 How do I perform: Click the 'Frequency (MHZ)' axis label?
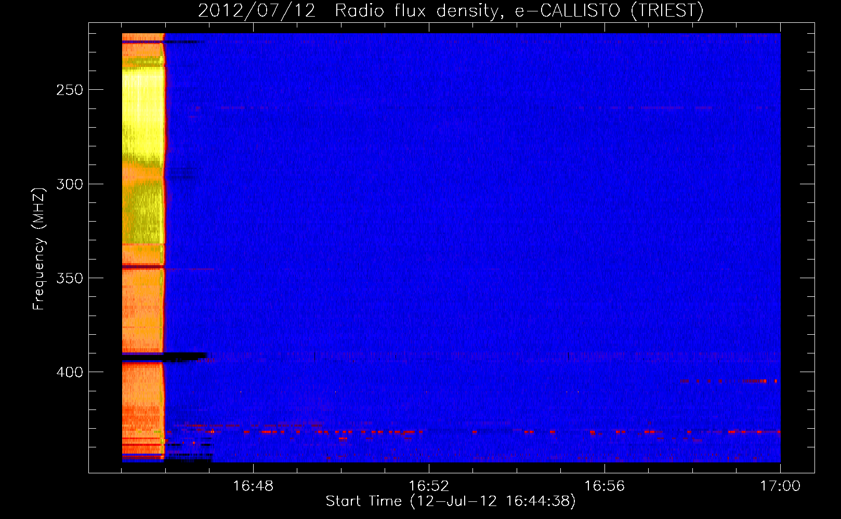[x=39, y=249]
